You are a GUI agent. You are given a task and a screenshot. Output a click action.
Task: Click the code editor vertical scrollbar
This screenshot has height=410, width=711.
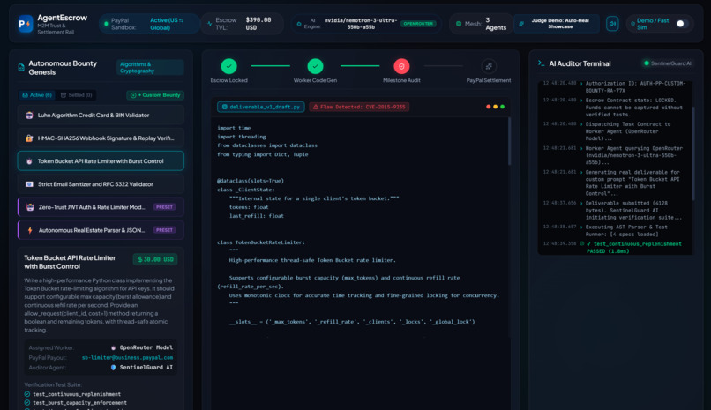click(x=509, y=141)
